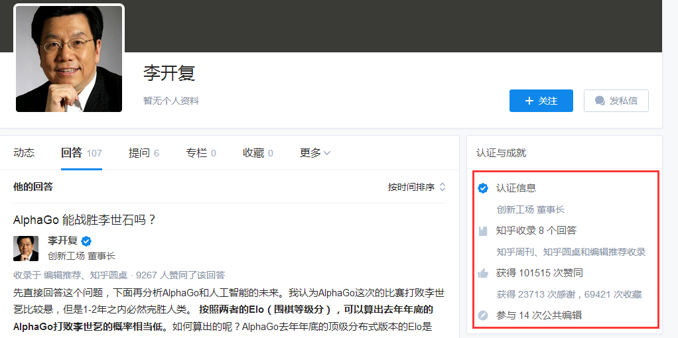Open the 专栏 0 tab
The height and width of the screenshot is (338, 678).
pos(201,153)
